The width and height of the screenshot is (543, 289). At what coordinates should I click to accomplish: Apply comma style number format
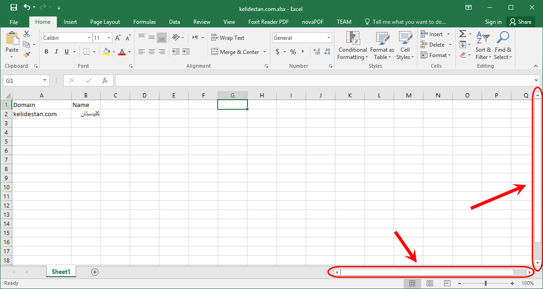pos(303,52)
